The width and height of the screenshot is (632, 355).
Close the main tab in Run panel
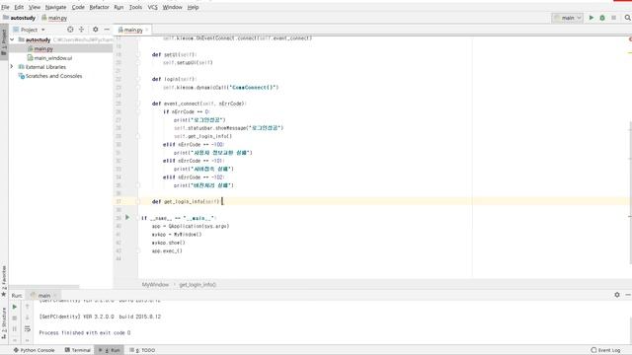click(x=55, y=296)
